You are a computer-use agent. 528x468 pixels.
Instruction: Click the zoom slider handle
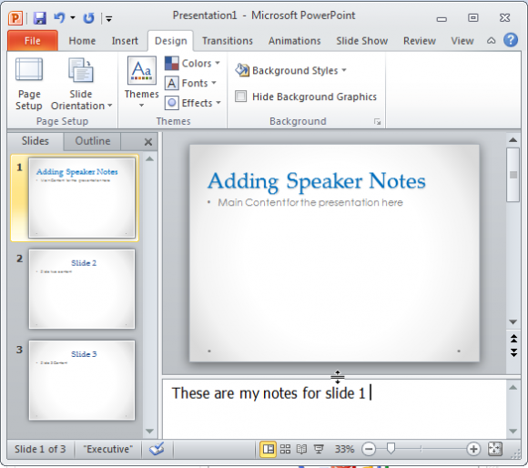pos(391,449)
